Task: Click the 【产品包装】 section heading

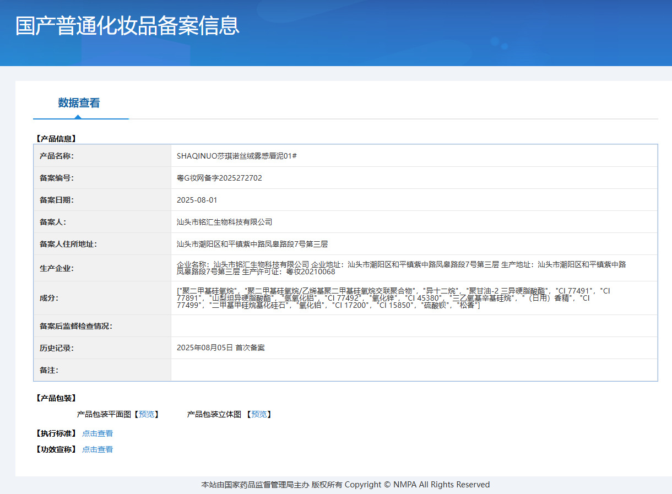Action: click(55, 398)
